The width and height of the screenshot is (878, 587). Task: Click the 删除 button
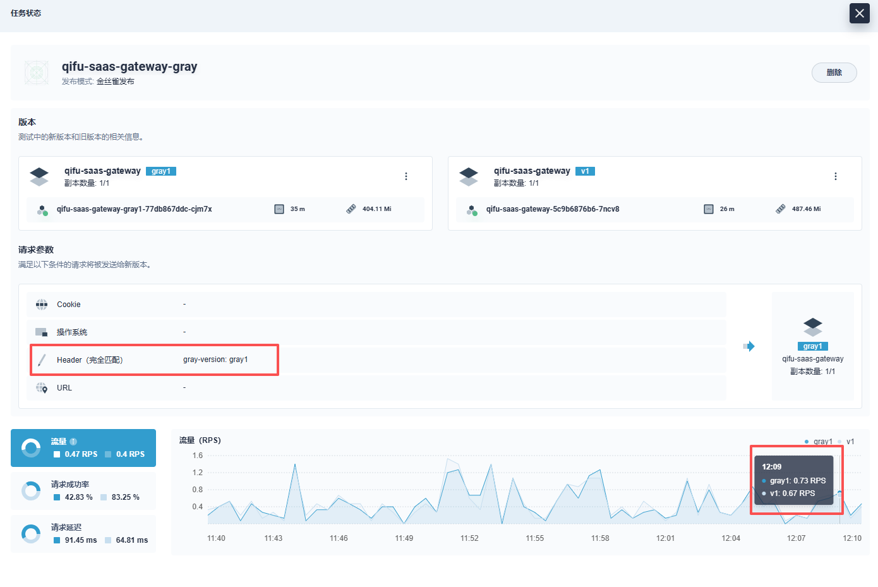pos(834,73)
